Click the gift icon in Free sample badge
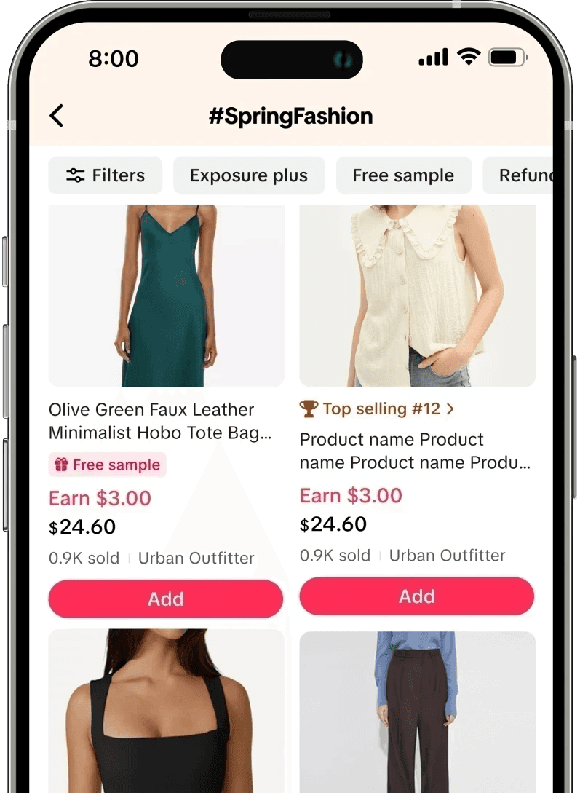 [x=61, y=465]
